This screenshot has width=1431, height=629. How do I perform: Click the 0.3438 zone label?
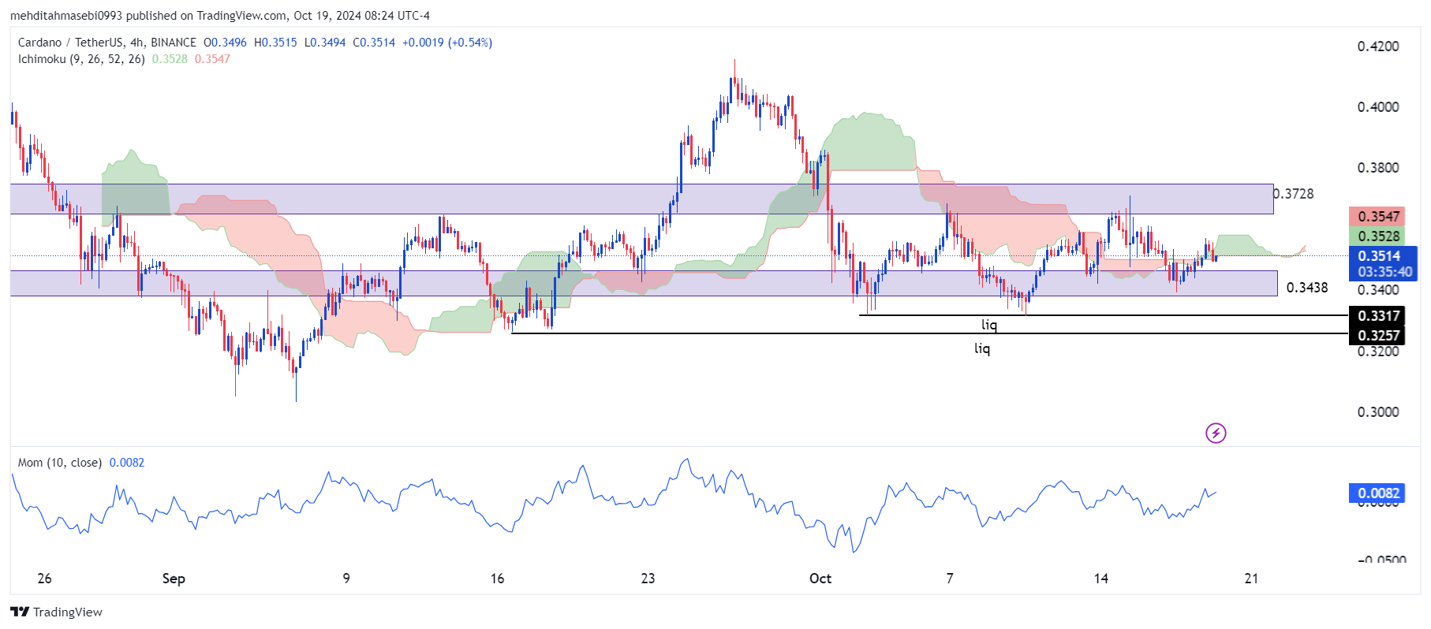tap(1307, 288)
